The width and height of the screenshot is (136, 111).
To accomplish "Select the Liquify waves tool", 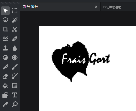I will click(x=5, y=39).
